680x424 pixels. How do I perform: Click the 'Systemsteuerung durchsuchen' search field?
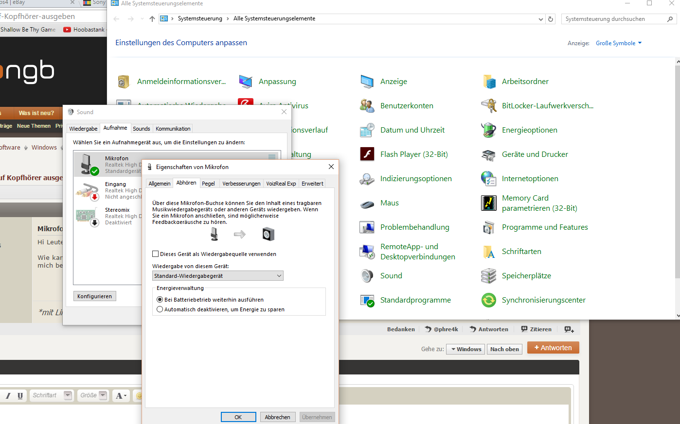point(614,19)
